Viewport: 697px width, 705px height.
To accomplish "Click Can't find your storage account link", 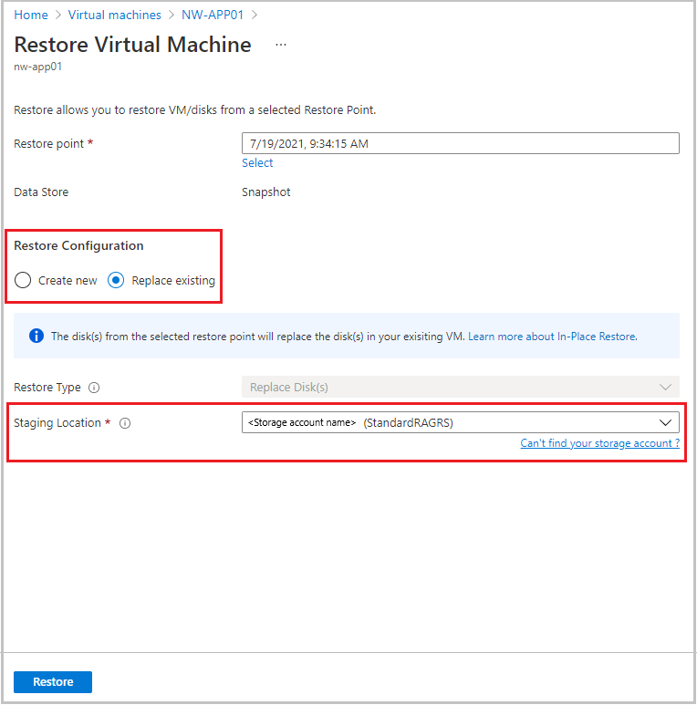I will tap(600, 443).
